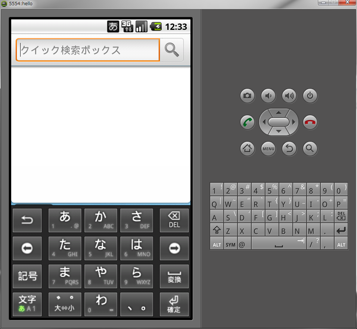Tap the undo arrow key on Japanese keypad
The image size is (357, 329).
pyautogui.click(x=27, y=220)
